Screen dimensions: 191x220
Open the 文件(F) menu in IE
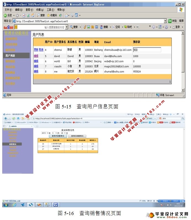(x=8, y=10)
